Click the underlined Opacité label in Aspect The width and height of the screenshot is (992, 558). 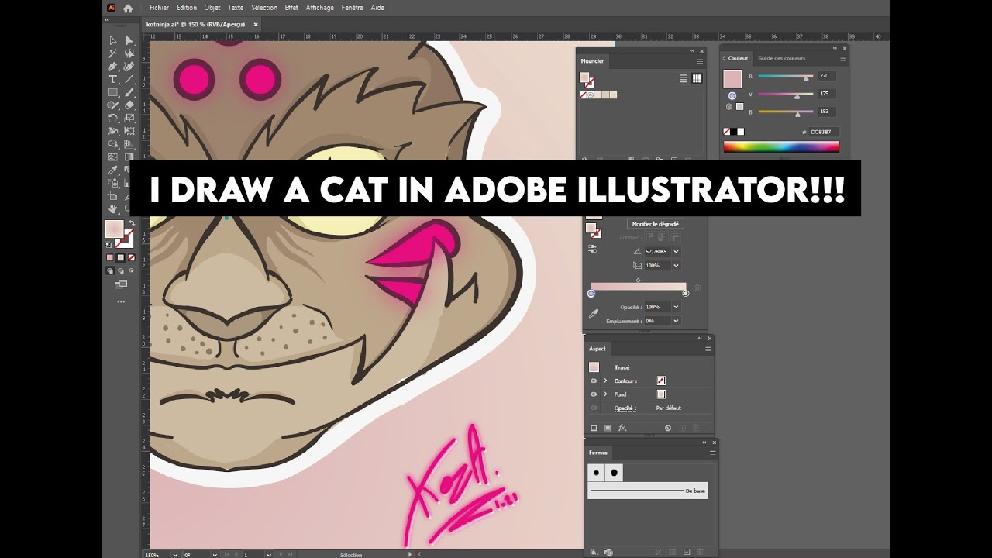point(625,408)
